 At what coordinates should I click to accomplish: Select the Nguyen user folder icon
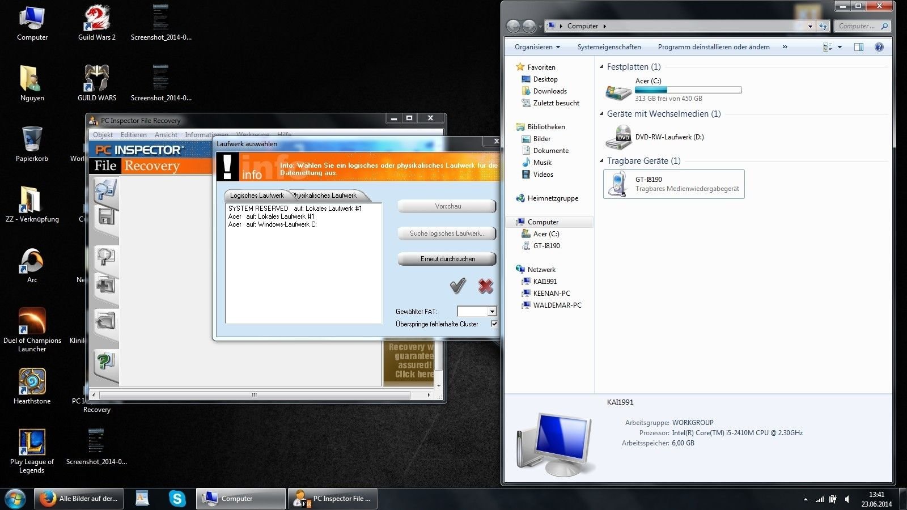point(32,83)
